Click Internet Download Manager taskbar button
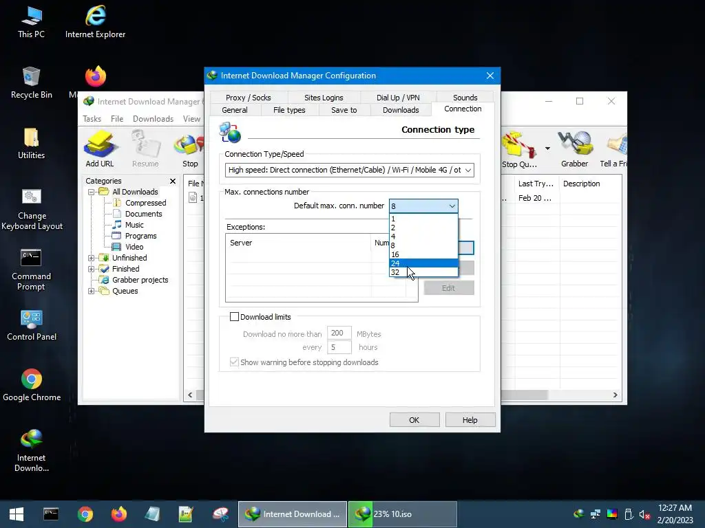The width and height of the screenshot is (705, 528). click(292, 514)
